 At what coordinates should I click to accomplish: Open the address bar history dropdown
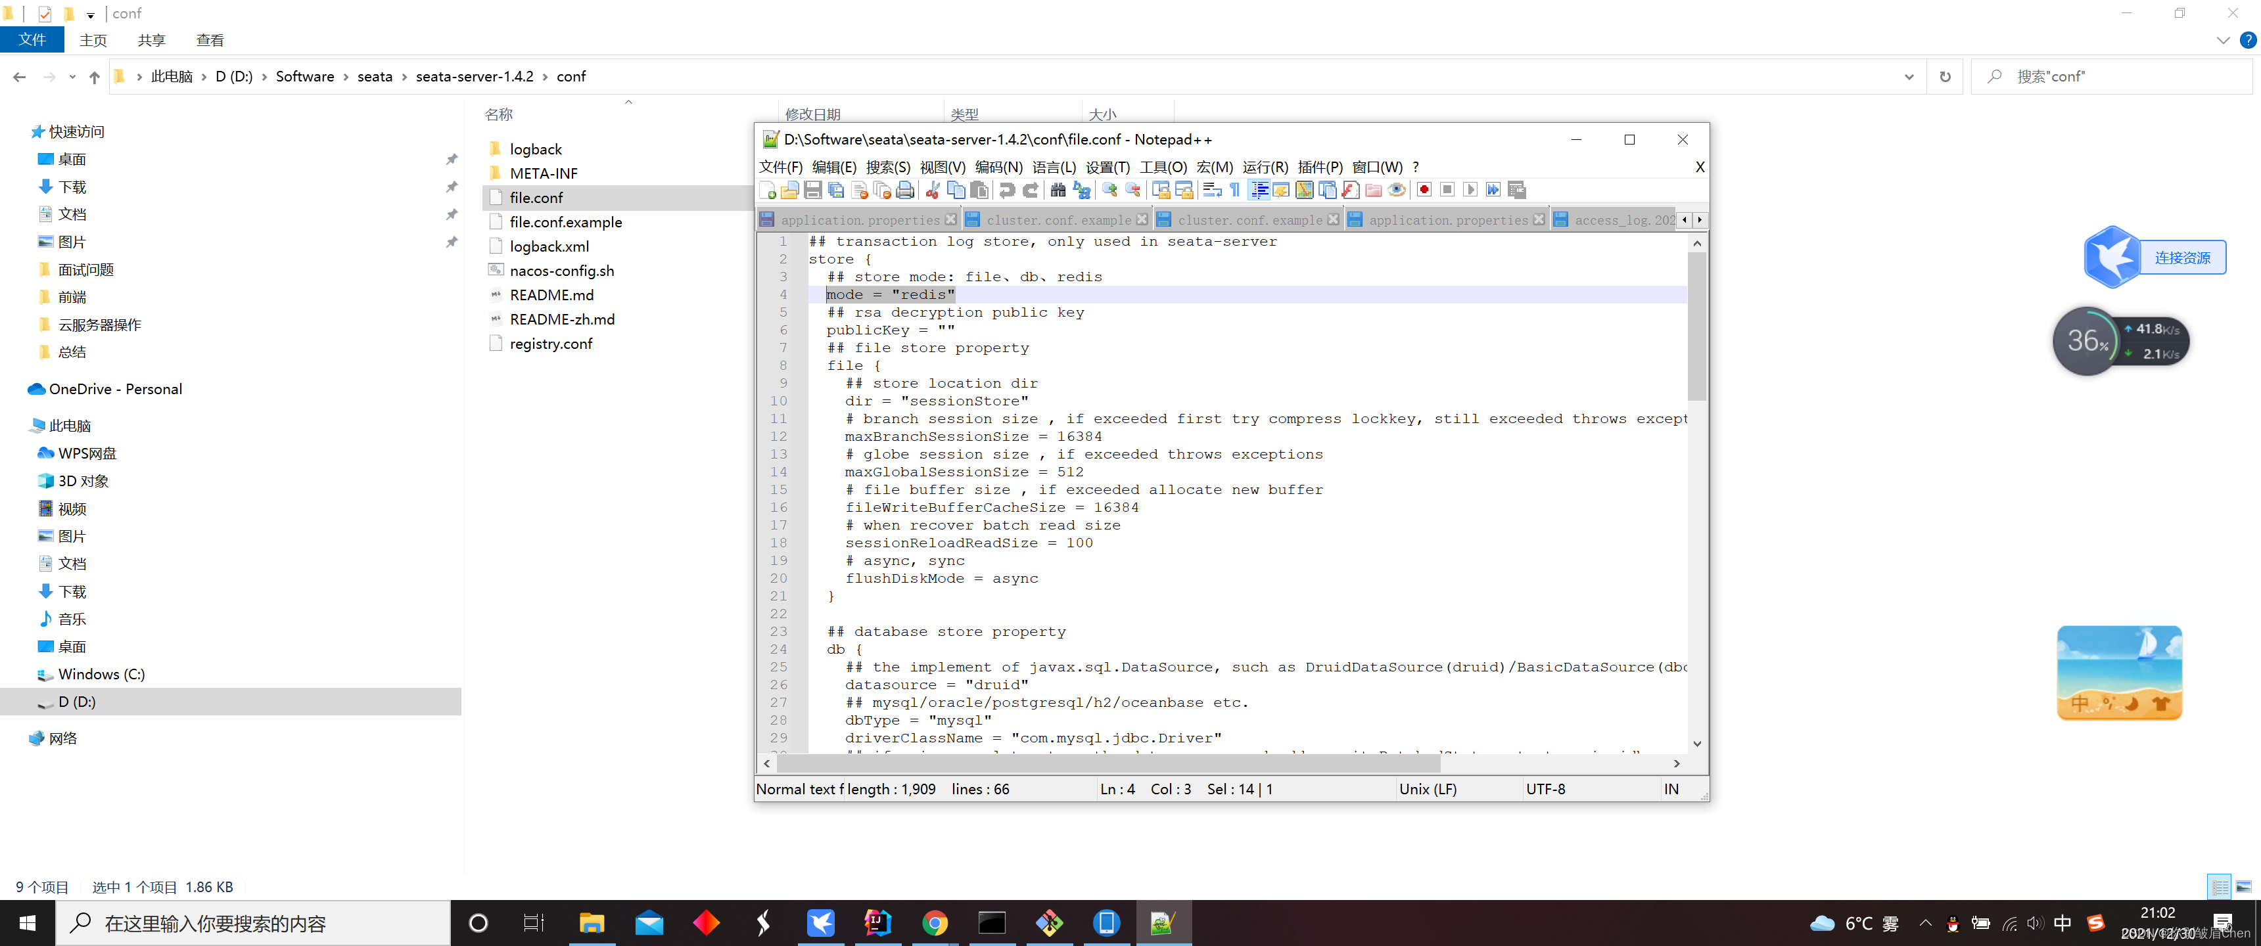click(x=1908, y=78)
